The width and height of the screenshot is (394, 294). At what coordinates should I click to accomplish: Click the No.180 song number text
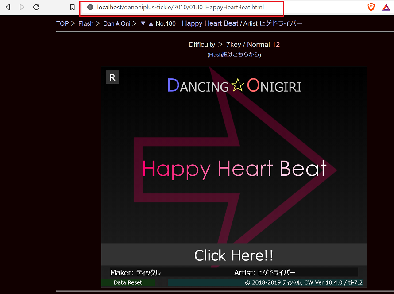point(166,23)
